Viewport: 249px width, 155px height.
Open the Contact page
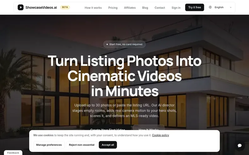pos(160,8)
